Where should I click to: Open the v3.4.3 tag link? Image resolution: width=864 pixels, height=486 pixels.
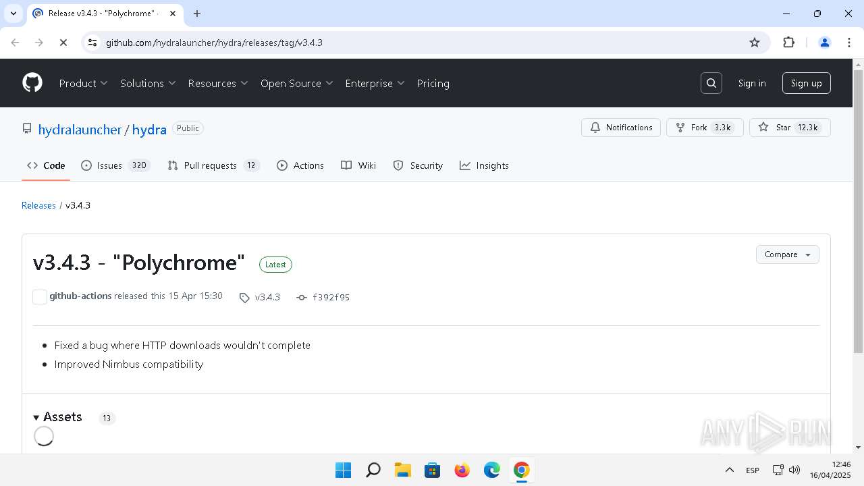(x=267, y=297)
